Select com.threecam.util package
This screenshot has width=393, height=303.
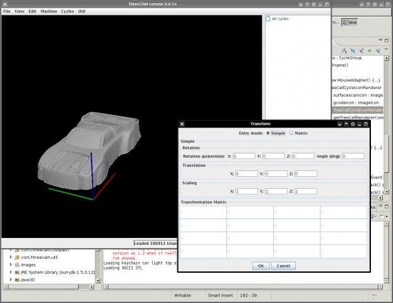click(37, 258)
